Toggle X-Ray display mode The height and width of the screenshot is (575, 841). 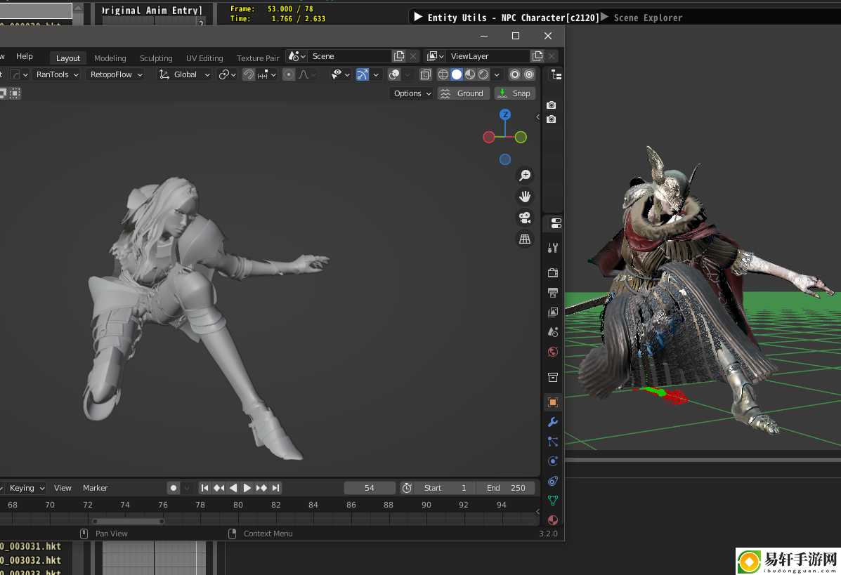[x=425, y=74]
